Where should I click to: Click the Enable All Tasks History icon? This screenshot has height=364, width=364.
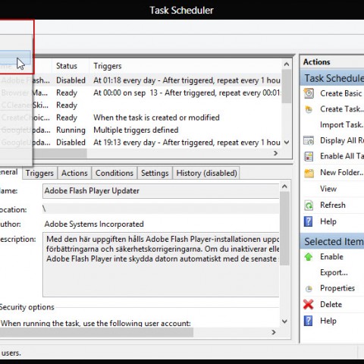[x=309, y=156]
